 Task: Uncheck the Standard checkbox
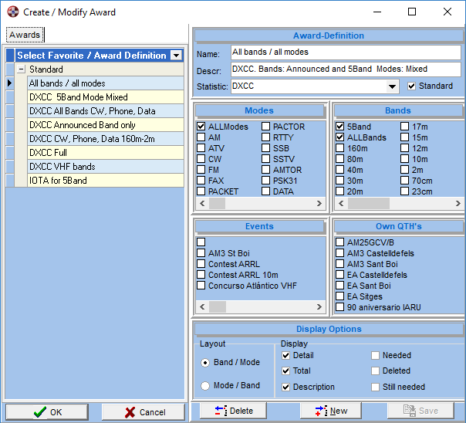click(x=412, y=86)
